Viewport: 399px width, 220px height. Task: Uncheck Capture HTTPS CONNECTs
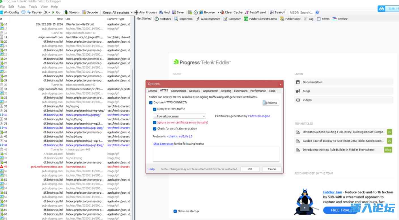point(151,102)
